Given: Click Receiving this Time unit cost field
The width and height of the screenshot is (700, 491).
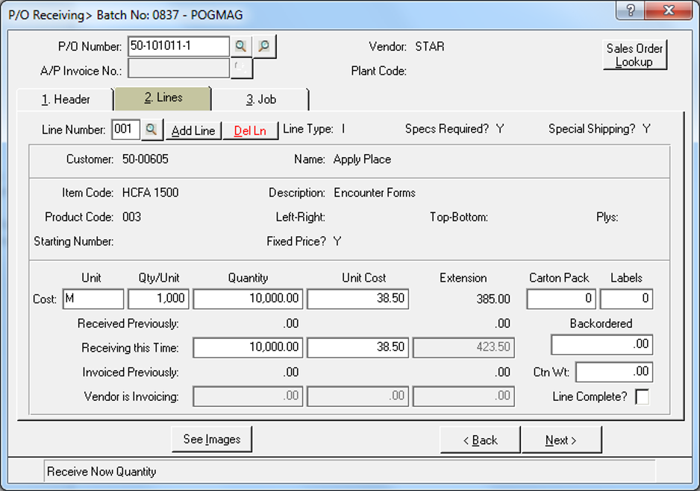Looking at the screenshot, I should point(358,347).
